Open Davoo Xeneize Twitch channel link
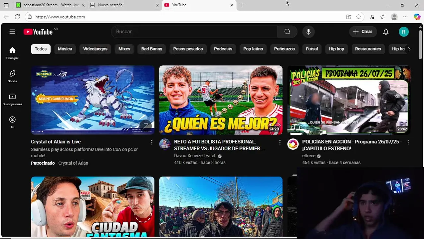This screenshot has height=239, width=424. coord(195,156)
